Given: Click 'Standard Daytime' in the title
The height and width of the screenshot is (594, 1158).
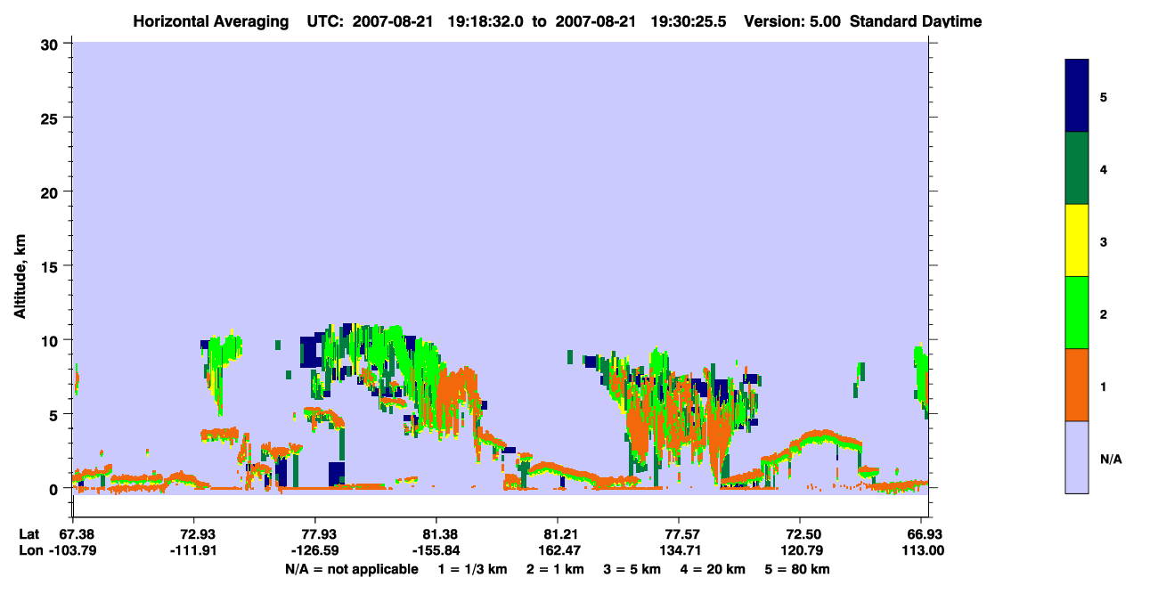Looking at the screenshot, I should (x=916, y=21).
